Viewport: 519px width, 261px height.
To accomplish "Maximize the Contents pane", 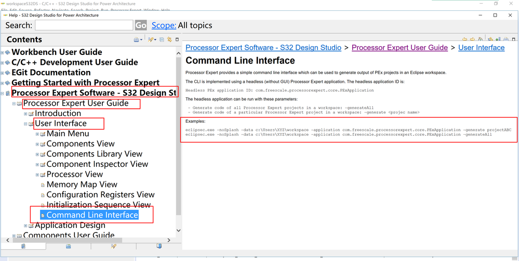I will click(177, 39).
